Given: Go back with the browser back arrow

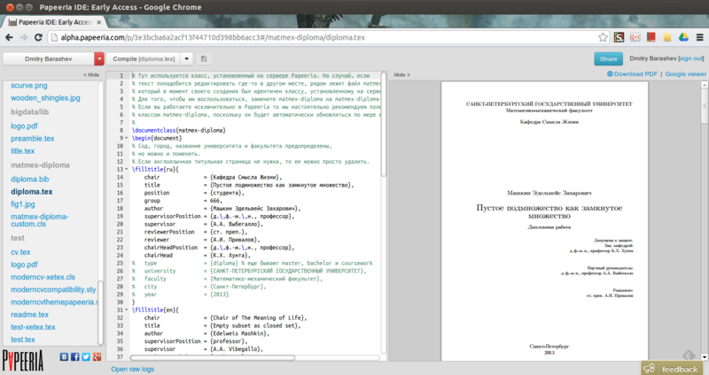Looking at the screenshot, I should coord(9,37).
